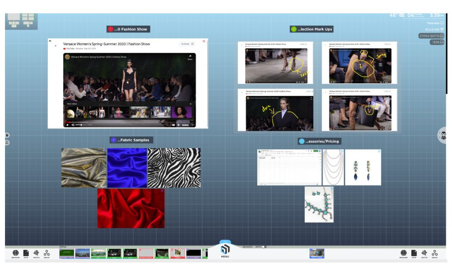
Task: Click the back arrow in the Versace video window
Action: click(55, 45)
